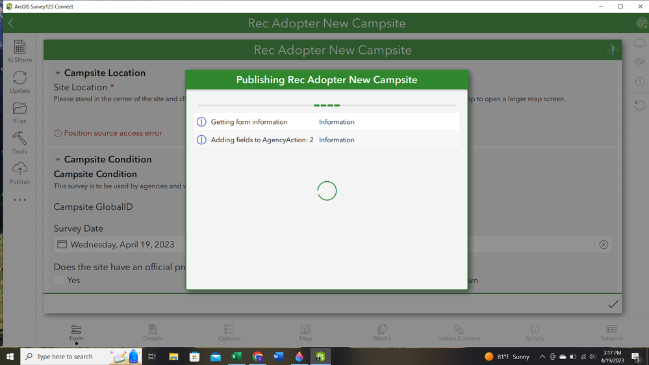Click the Getting form information row

coord(327,121)
